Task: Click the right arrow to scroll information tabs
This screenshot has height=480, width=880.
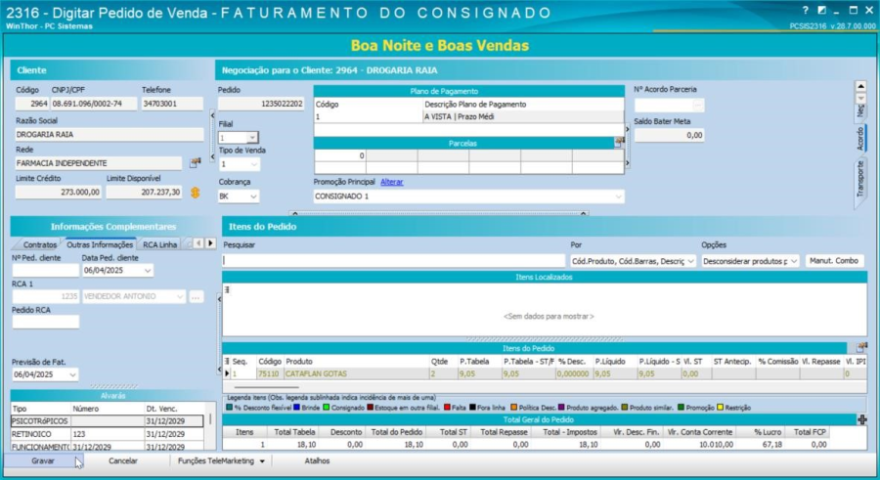Action: click(210, 243)
